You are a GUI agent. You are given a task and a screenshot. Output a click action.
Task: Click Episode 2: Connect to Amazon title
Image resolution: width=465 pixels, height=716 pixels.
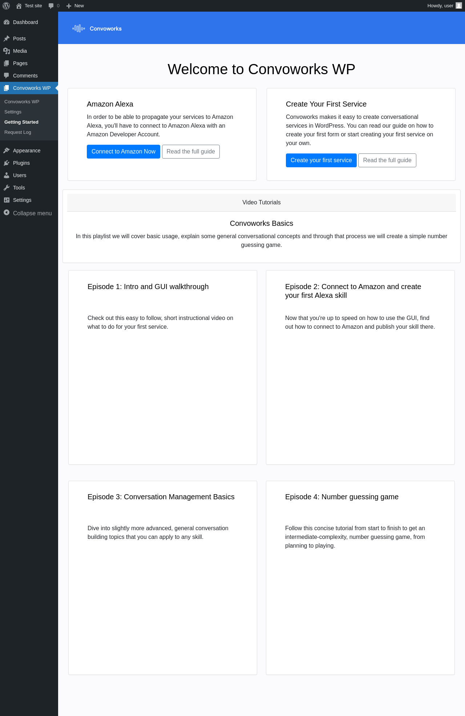click(x=353, y=291)
